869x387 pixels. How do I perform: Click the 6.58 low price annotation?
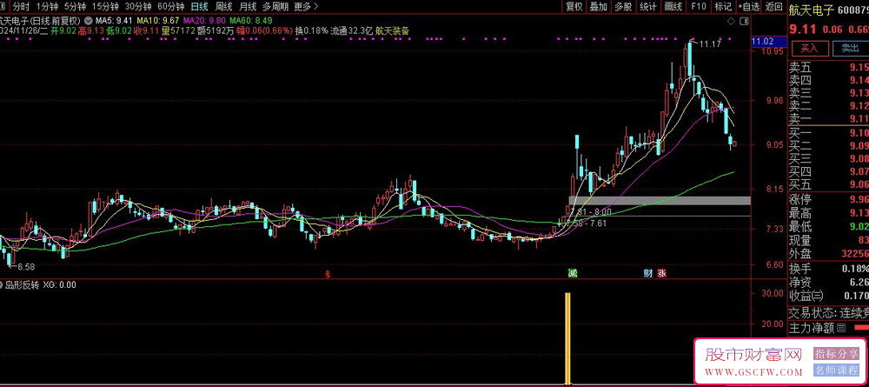coord(26,267)
